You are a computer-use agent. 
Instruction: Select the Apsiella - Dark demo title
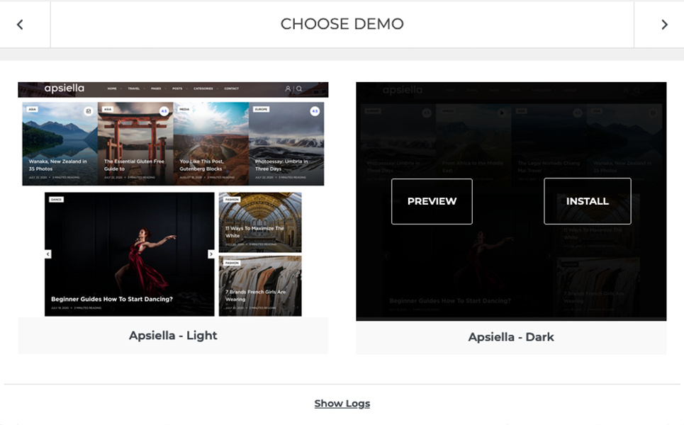(x=511, y=337)
